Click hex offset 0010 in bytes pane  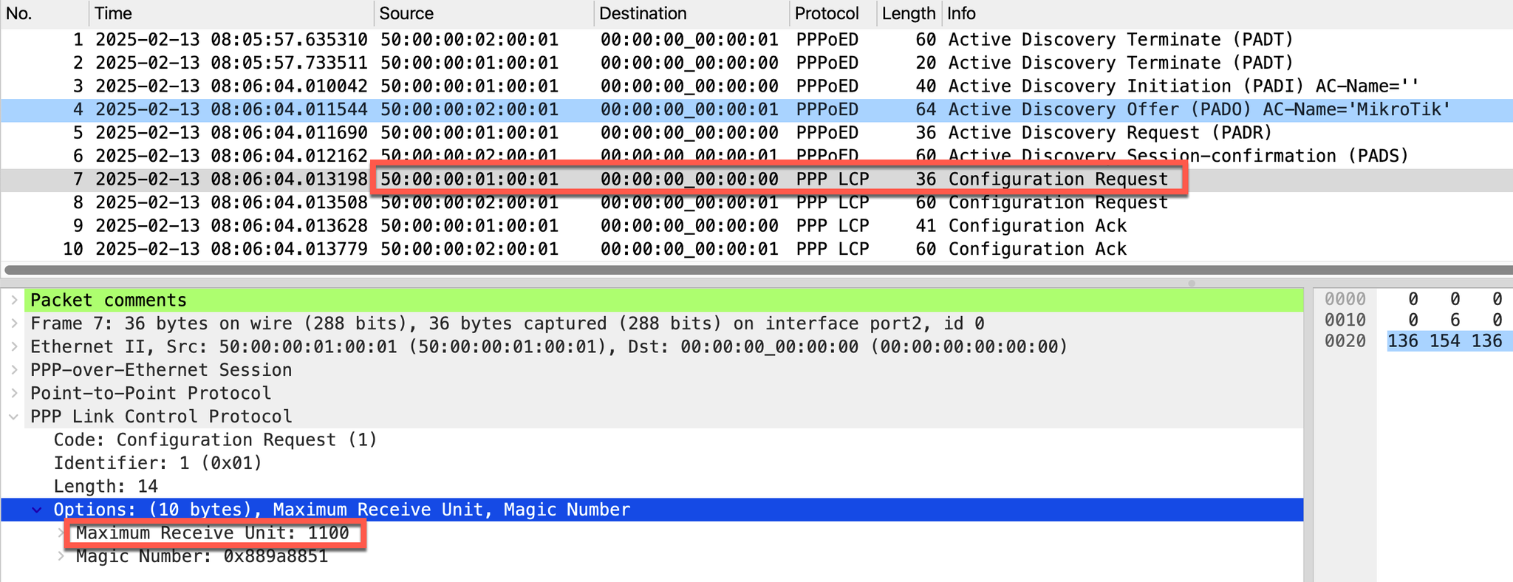point(1345,320)
